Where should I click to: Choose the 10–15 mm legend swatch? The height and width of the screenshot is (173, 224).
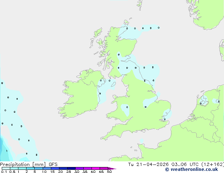(47, 168)
